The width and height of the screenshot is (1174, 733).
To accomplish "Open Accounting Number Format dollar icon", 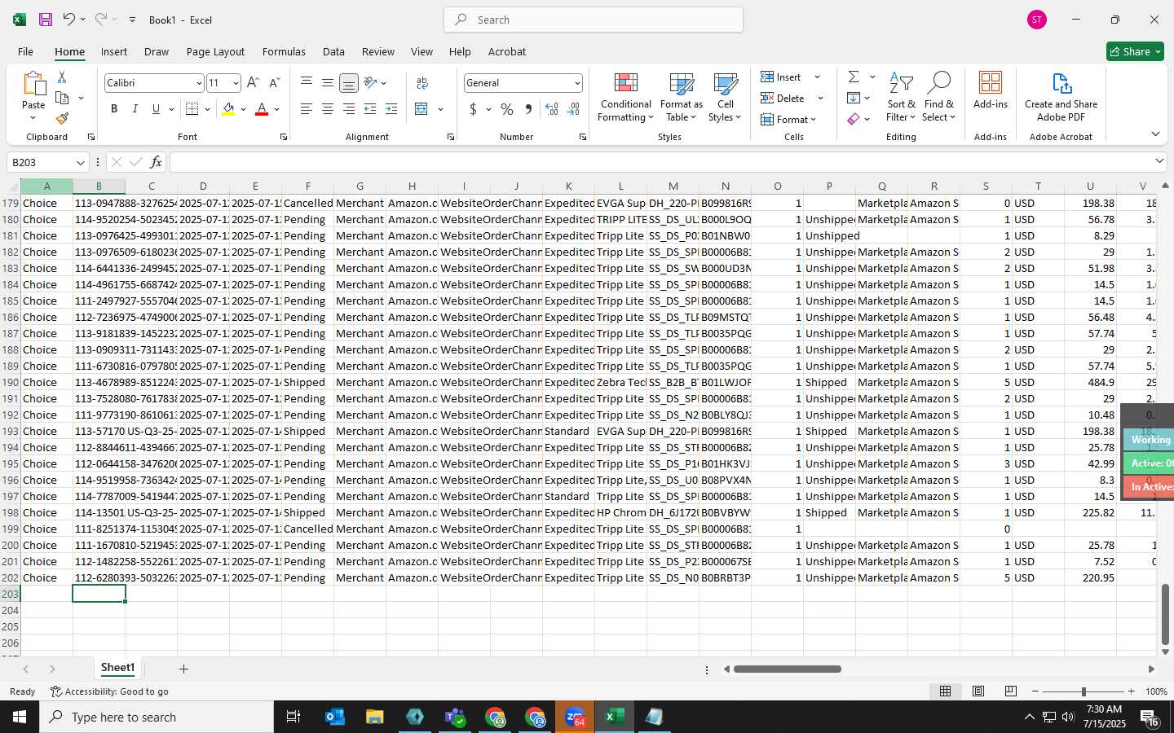I will [473, 109].
